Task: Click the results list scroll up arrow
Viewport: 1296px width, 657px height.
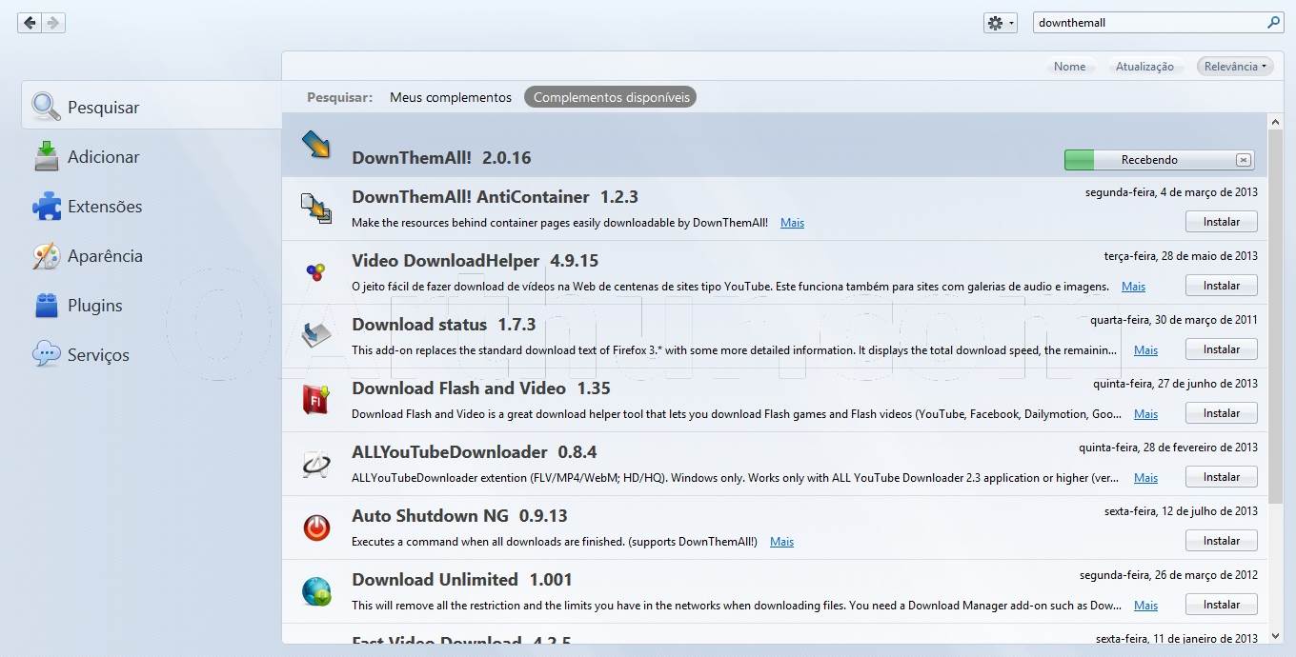Action: click(1276, 121)
